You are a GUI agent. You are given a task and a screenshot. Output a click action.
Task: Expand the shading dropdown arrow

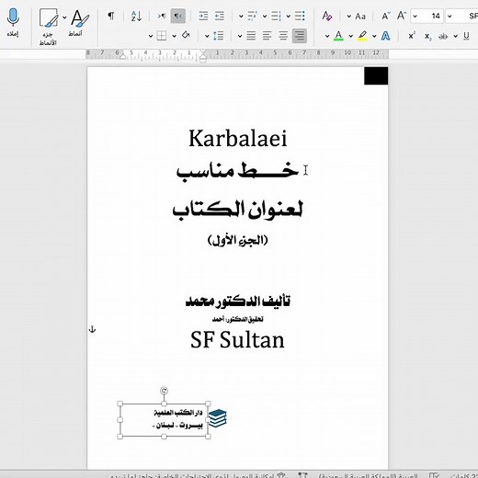pos(174,36)
